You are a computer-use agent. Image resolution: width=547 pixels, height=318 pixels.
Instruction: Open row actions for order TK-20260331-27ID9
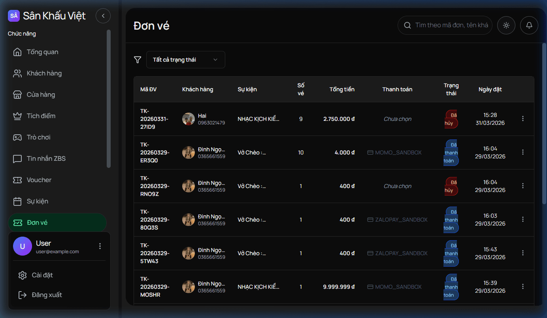point(523,119)
